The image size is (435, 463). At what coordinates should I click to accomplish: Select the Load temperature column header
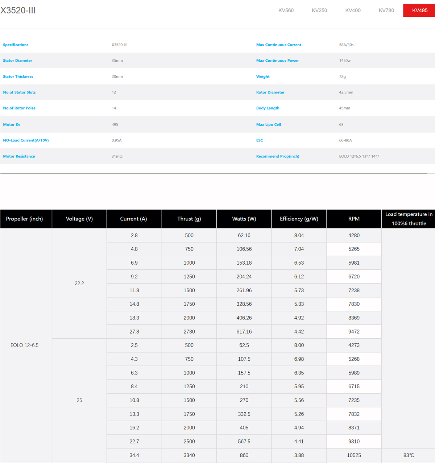[x=409, y=219]
